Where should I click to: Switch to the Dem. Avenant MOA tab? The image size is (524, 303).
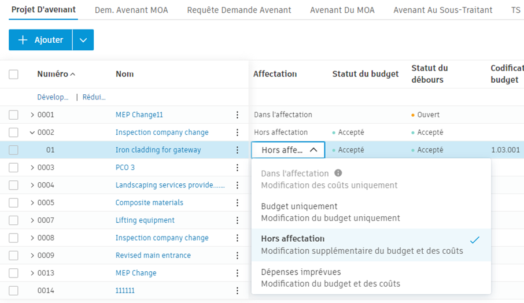click(131, 10)
